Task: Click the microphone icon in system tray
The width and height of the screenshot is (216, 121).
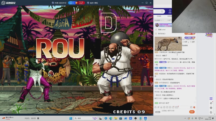Action: click(192, 118)
